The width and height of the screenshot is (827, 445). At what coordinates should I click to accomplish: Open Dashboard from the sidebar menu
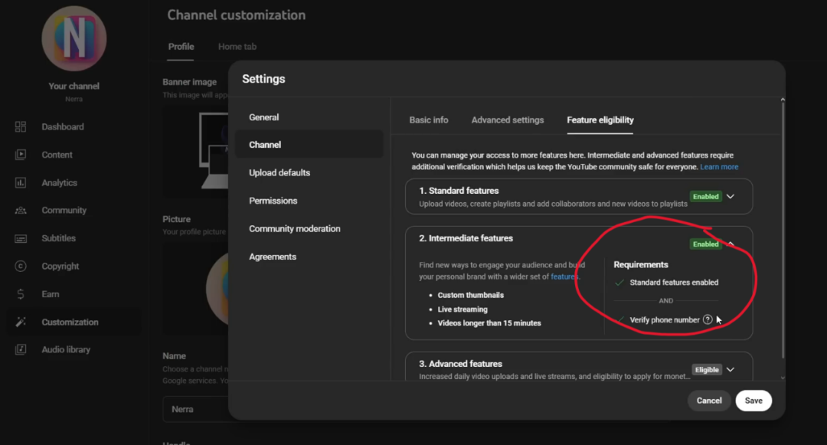[x=63, y=126]
